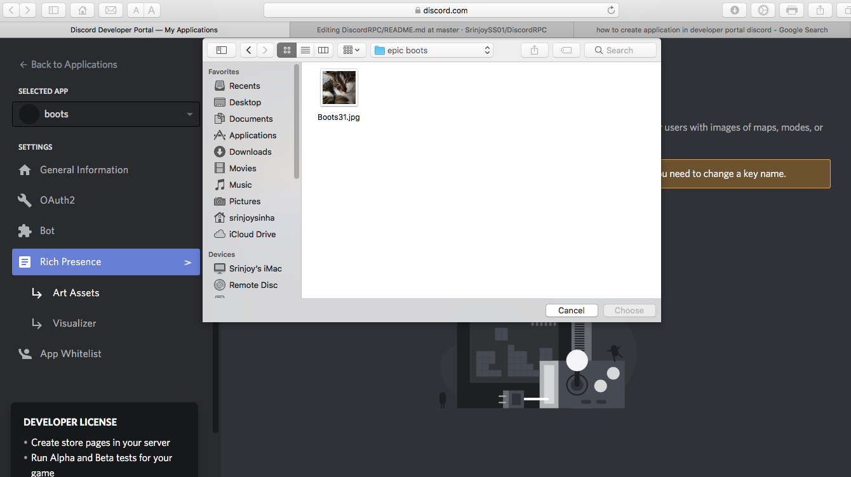Click the discord.com address bar

(441, 10)
